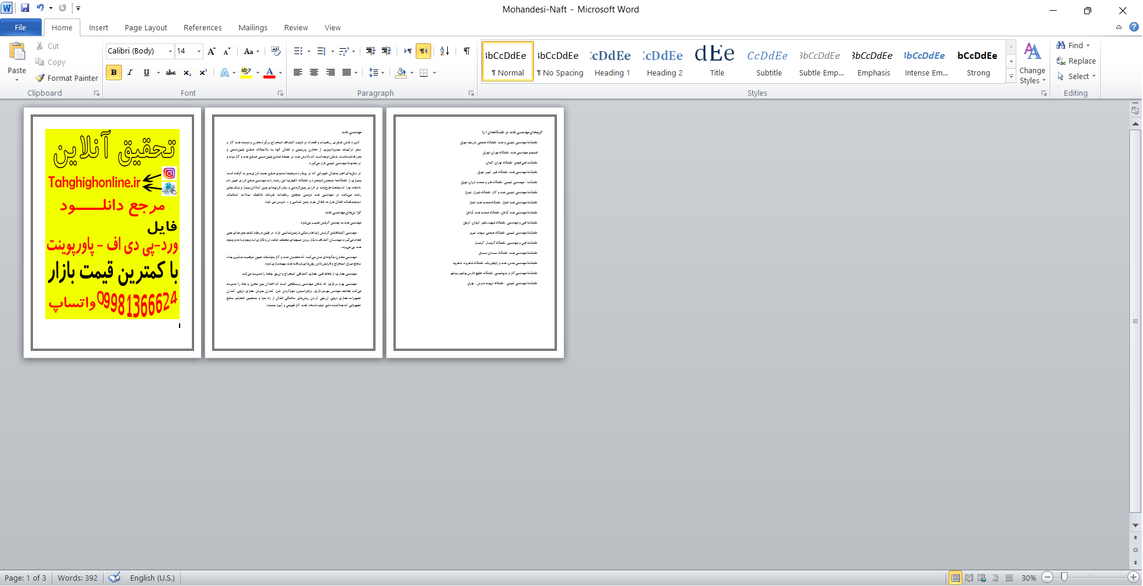
Task: Toggle Justify alignment
Action: (346, 73)
